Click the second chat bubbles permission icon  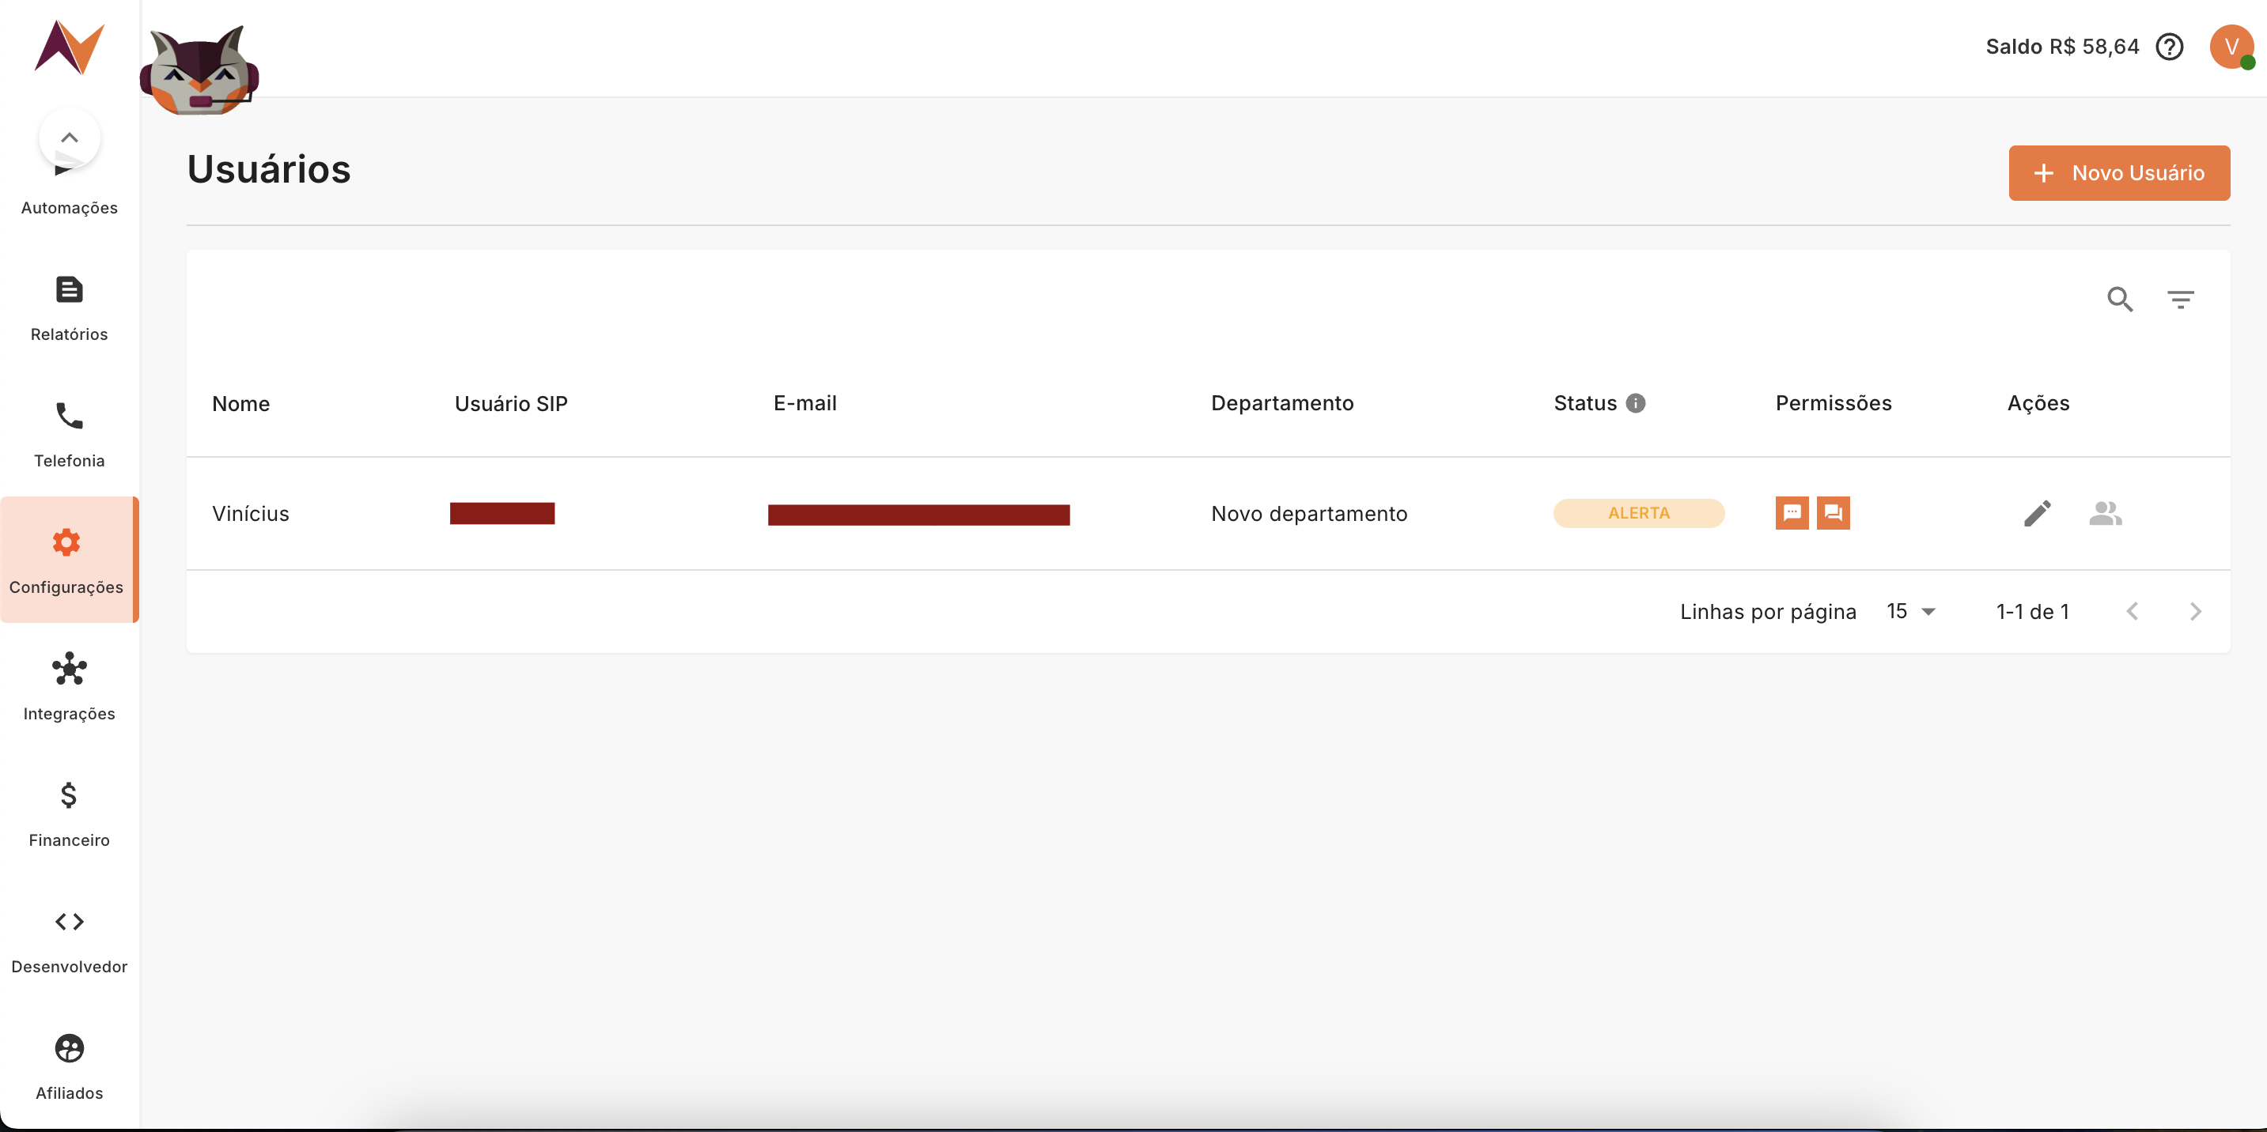tap(1832, 513)
